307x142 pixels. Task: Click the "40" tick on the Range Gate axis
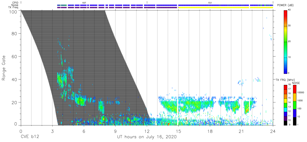15,79
